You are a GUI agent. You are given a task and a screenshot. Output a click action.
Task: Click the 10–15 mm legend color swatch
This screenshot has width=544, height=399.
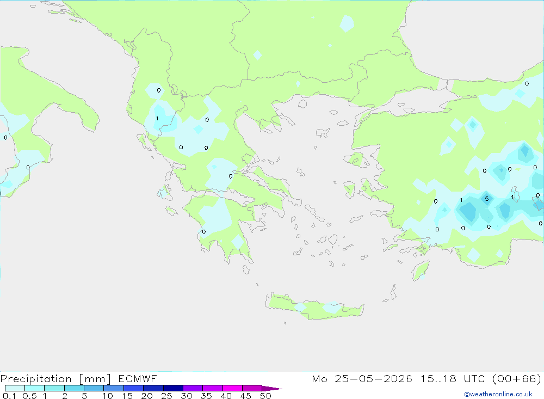pos(114,388)
